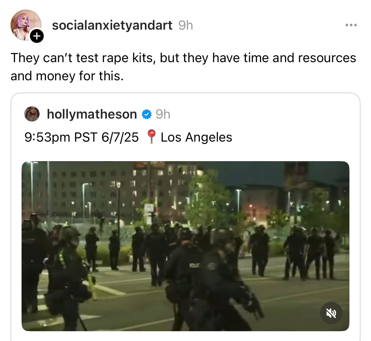Screen dimensions: 371x341
Task: Tap the plus follow badge on avatar
Action: coord(37,36)
